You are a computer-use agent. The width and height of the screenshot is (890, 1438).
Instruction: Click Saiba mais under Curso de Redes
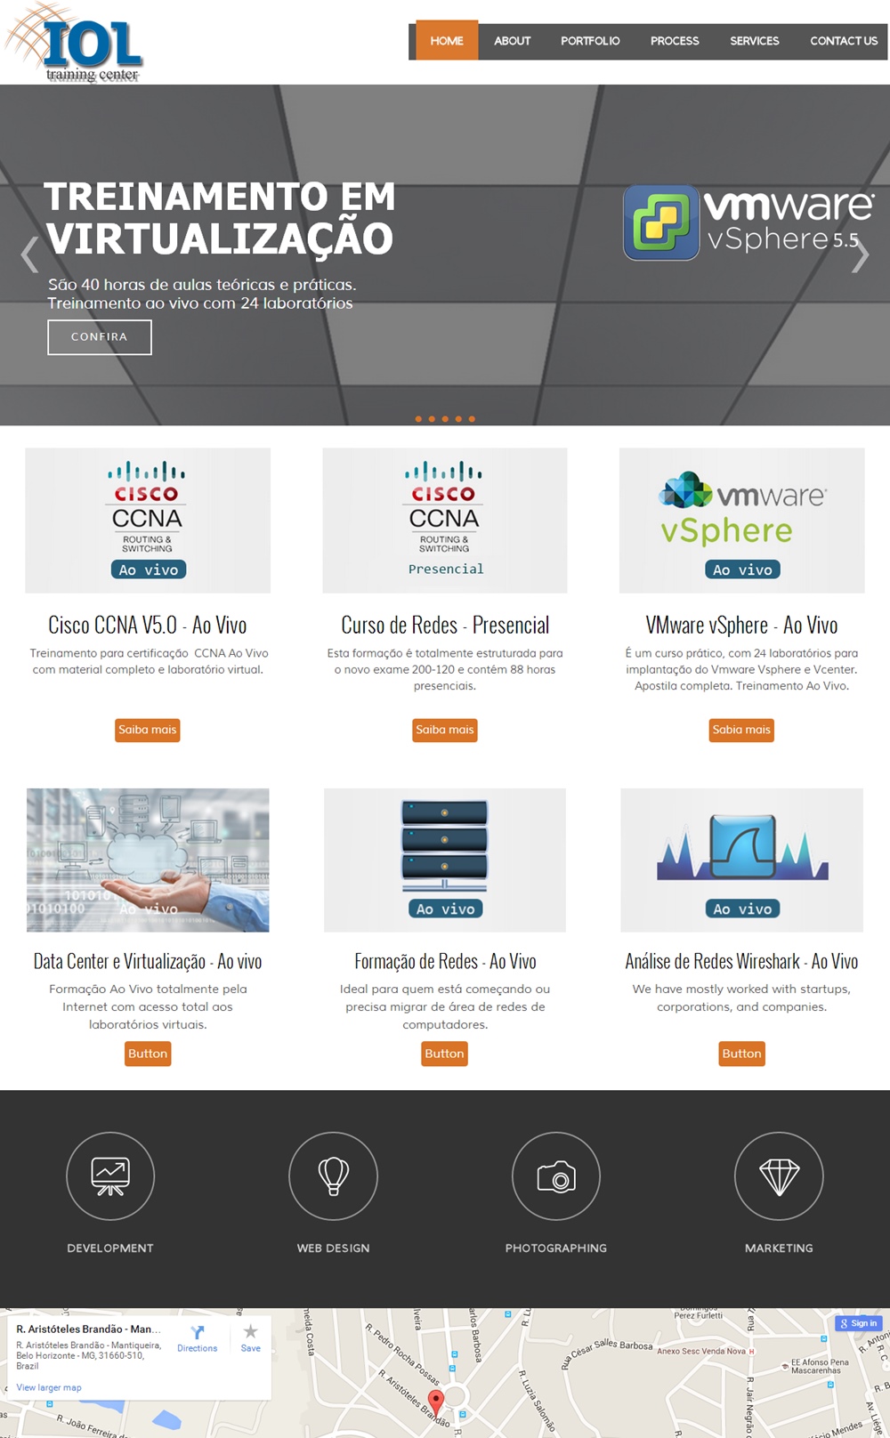445,730
